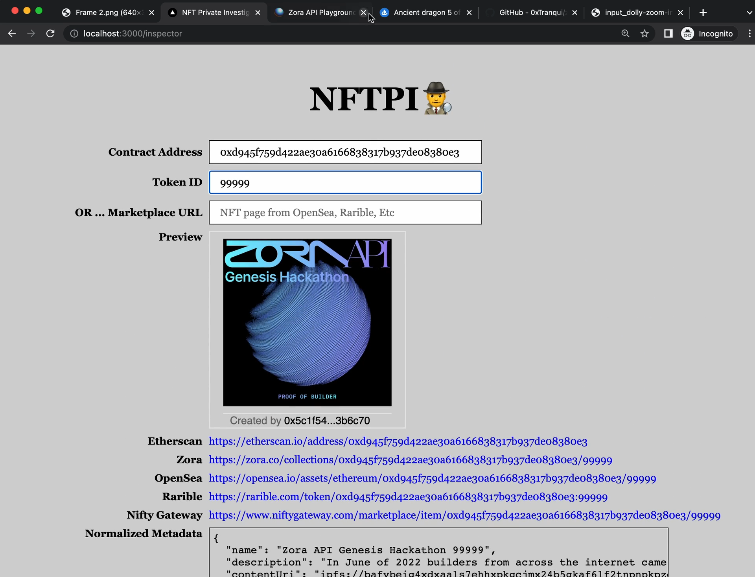The width and height of the screenshot is (755, 577).
Task: Open the Zora collections link
Action: (411, 460)
